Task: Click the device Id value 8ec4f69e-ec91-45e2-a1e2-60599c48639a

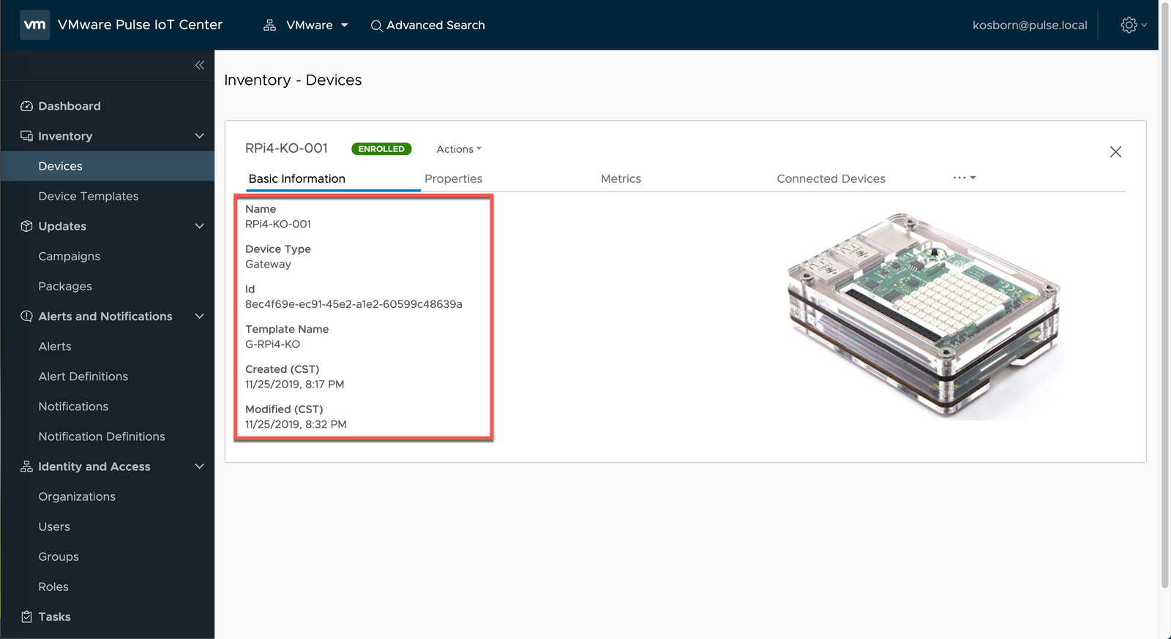Action: (x=353, y=304)
